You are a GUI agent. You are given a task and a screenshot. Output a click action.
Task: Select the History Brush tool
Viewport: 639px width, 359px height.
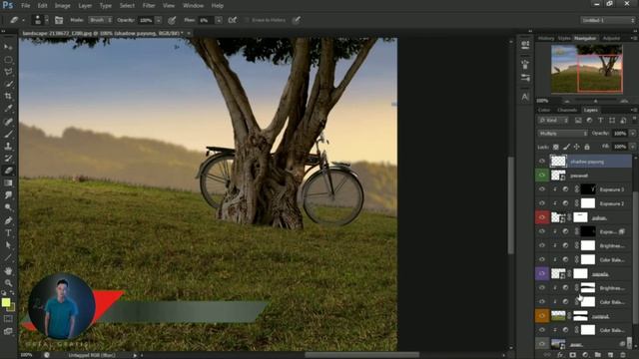pos(8,159)
